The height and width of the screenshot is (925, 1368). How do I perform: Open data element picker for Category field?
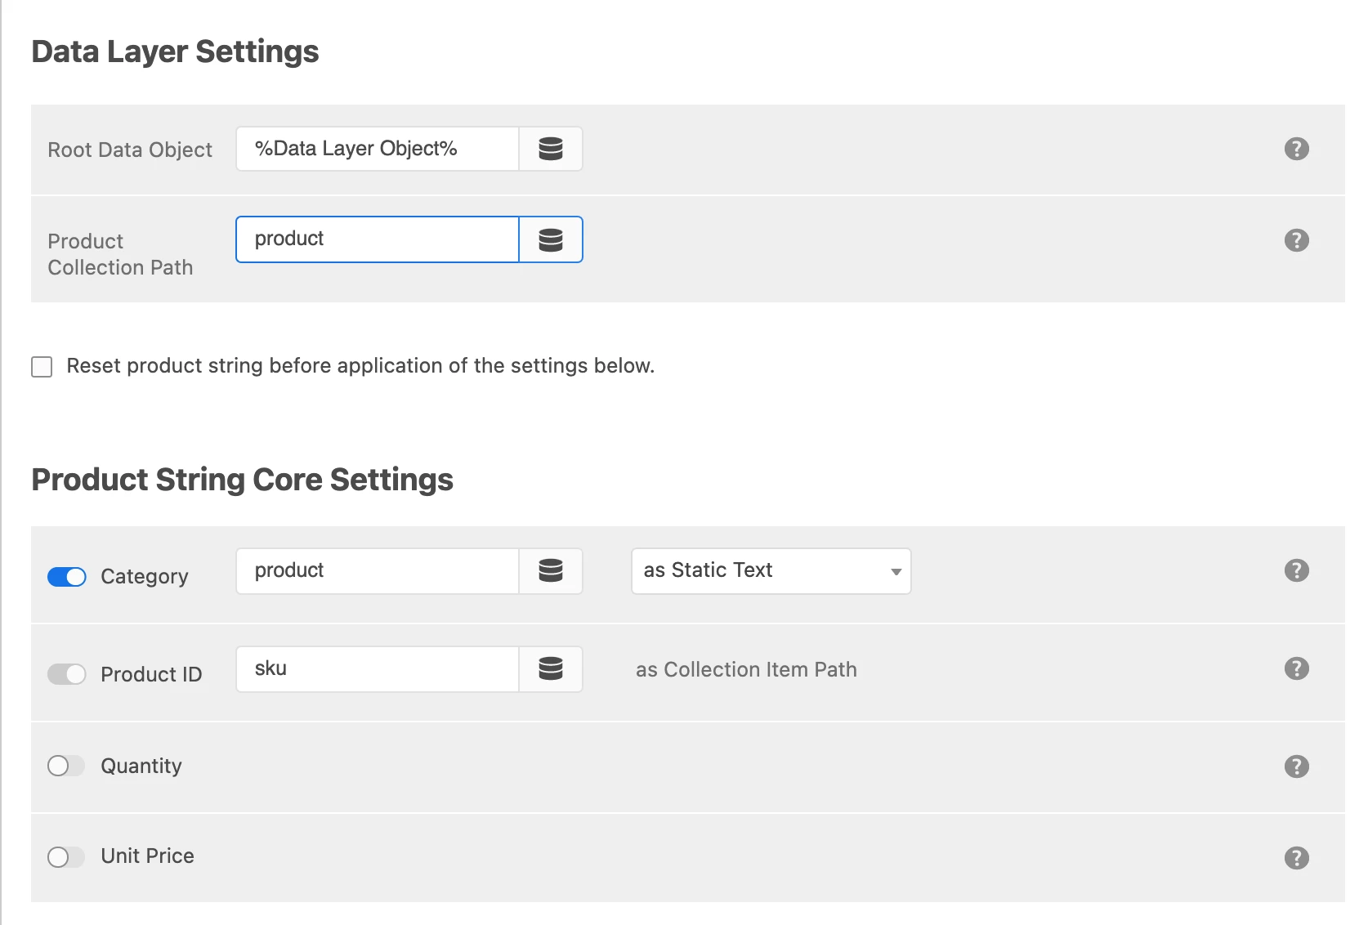click(551, 570)
